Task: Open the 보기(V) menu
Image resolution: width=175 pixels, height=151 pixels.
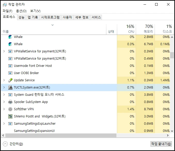Action: click(x=35, y=11)
